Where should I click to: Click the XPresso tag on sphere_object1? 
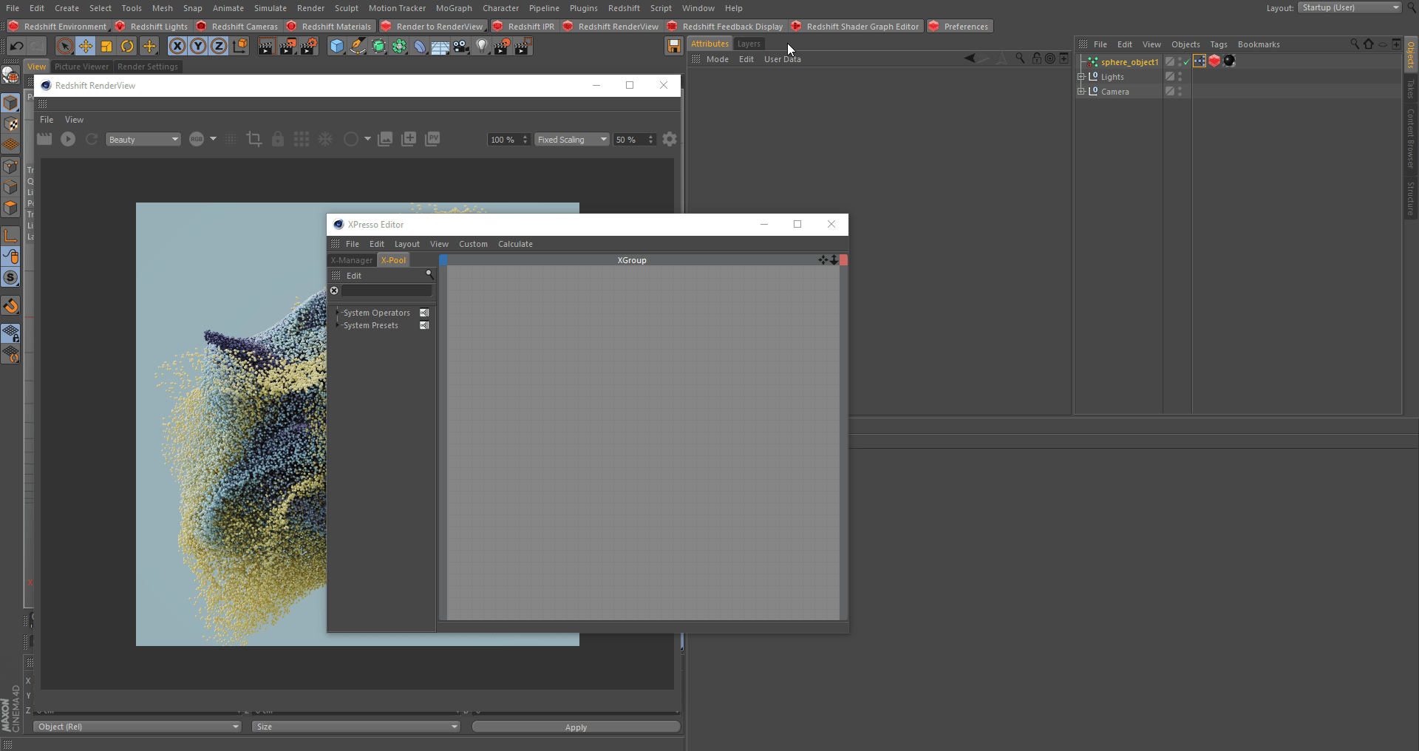pyautogui.click(x=1199, y=61)
